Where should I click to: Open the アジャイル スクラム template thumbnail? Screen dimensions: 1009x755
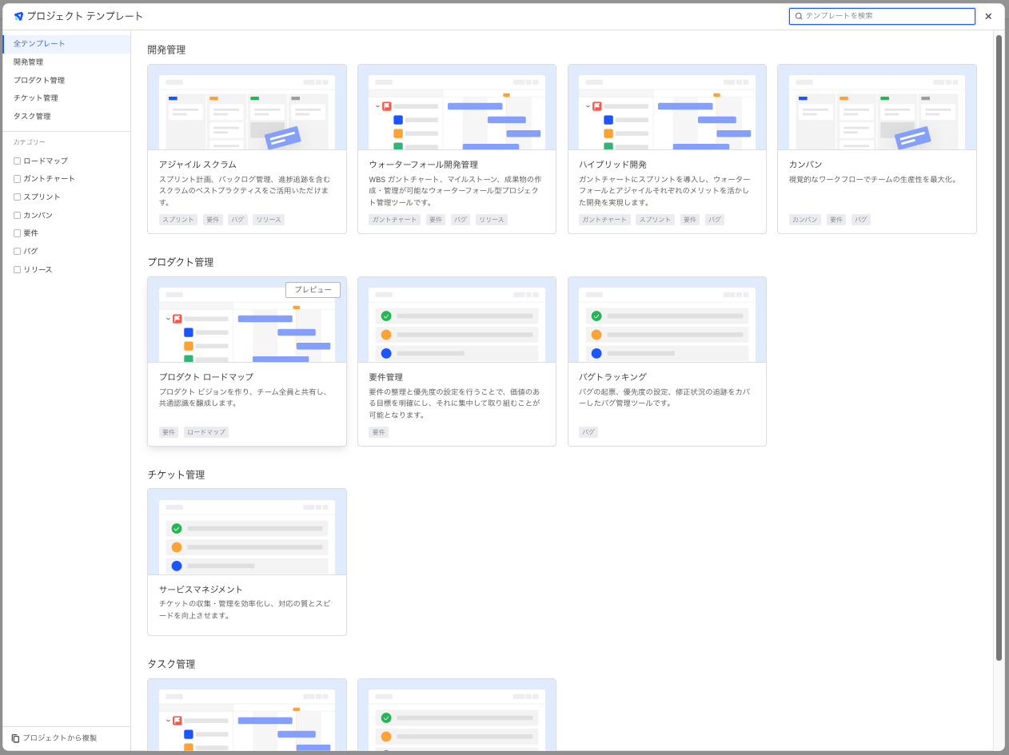point(247,107)
